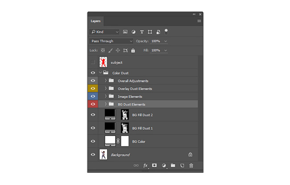This screenshot has width=290, height=185.
Task: Add a layer style with fx icon
Action: point(145,165)
